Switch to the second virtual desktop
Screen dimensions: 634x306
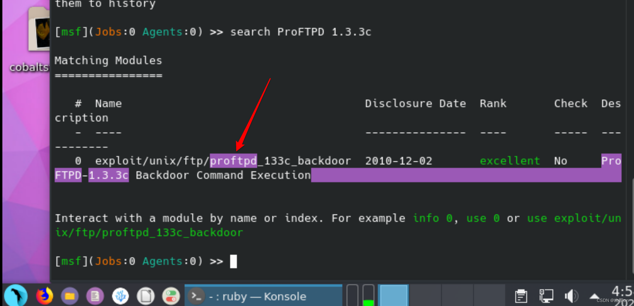425,296
